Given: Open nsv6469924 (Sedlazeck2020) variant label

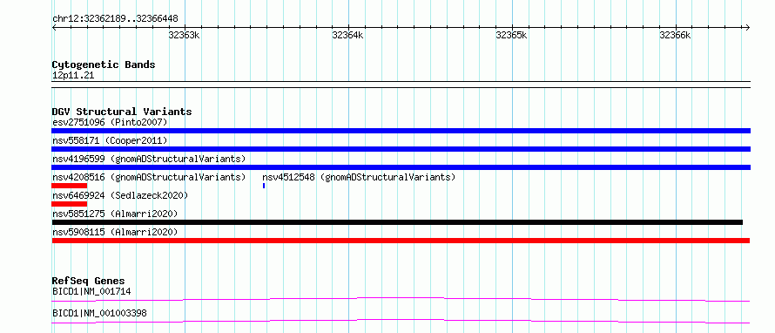Looking at the screenshot, I should pos(120,195).
